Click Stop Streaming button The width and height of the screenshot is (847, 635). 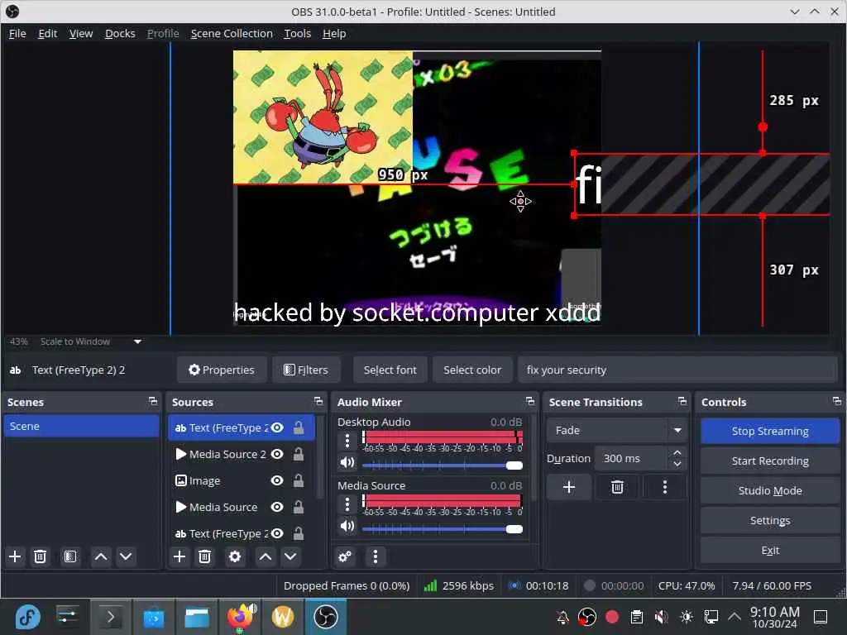(x=770, y=431)
